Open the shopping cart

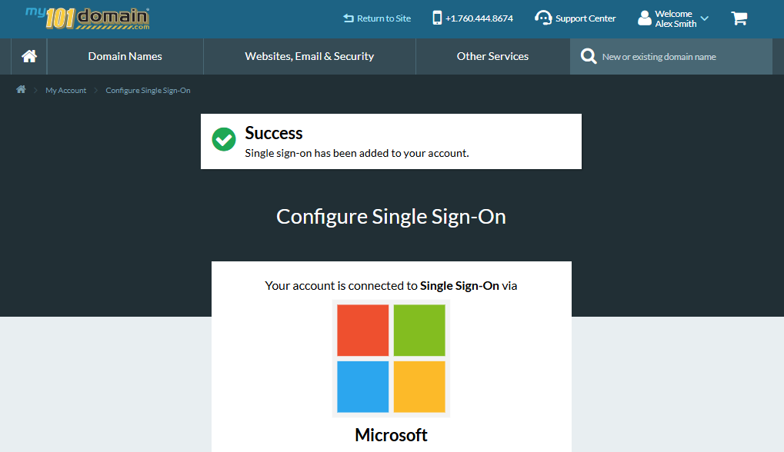tap(739, 18)
